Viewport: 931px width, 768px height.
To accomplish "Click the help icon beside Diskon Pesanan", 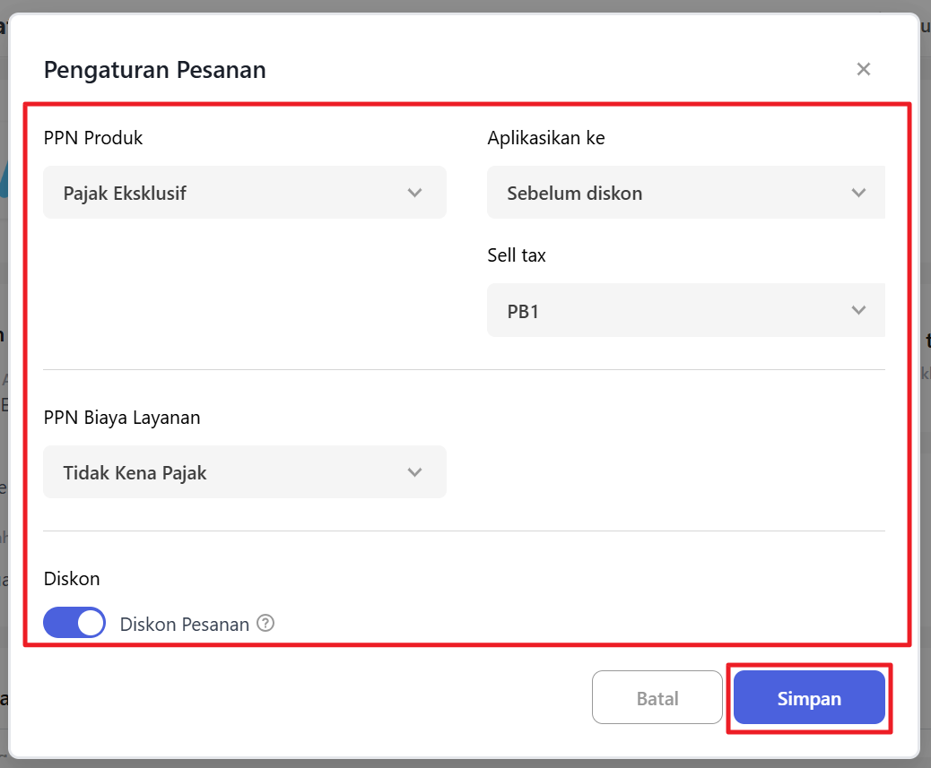I will click(x=265, y=623).
